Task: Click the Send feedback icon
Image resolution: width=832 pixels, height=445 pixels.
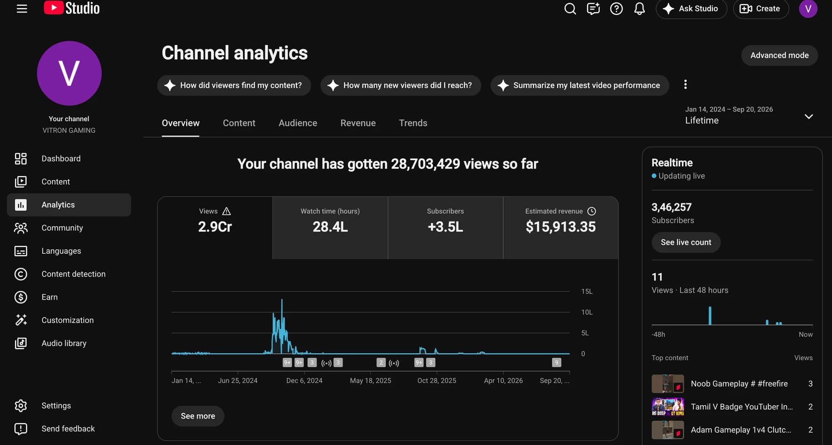Action: [x=21, y=429]
